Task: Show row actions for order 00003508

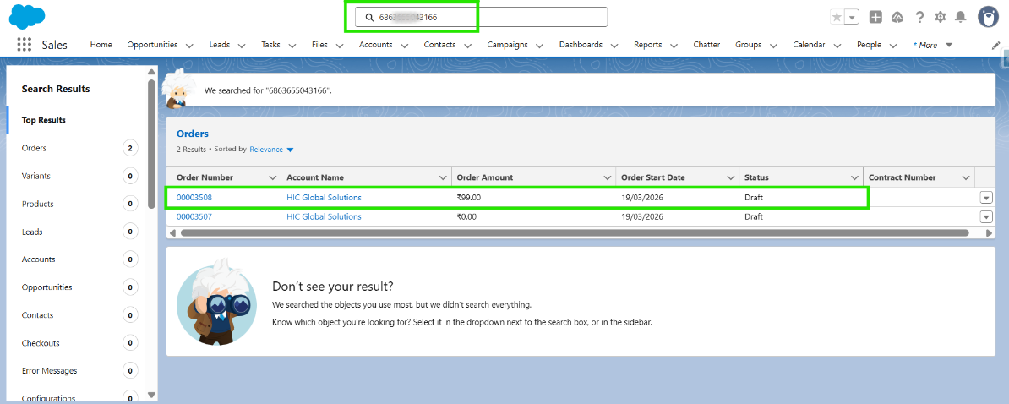Action: 986,198
